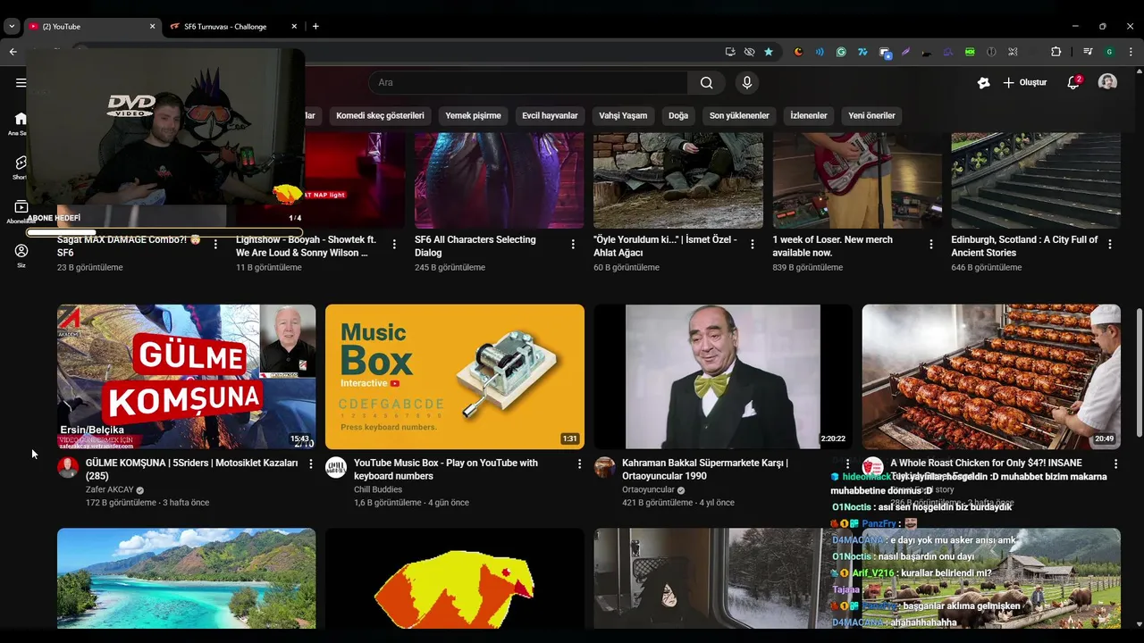Toggle the blue bookmark star
This screenshot has height=643, width=1144.
pos(769,52)
